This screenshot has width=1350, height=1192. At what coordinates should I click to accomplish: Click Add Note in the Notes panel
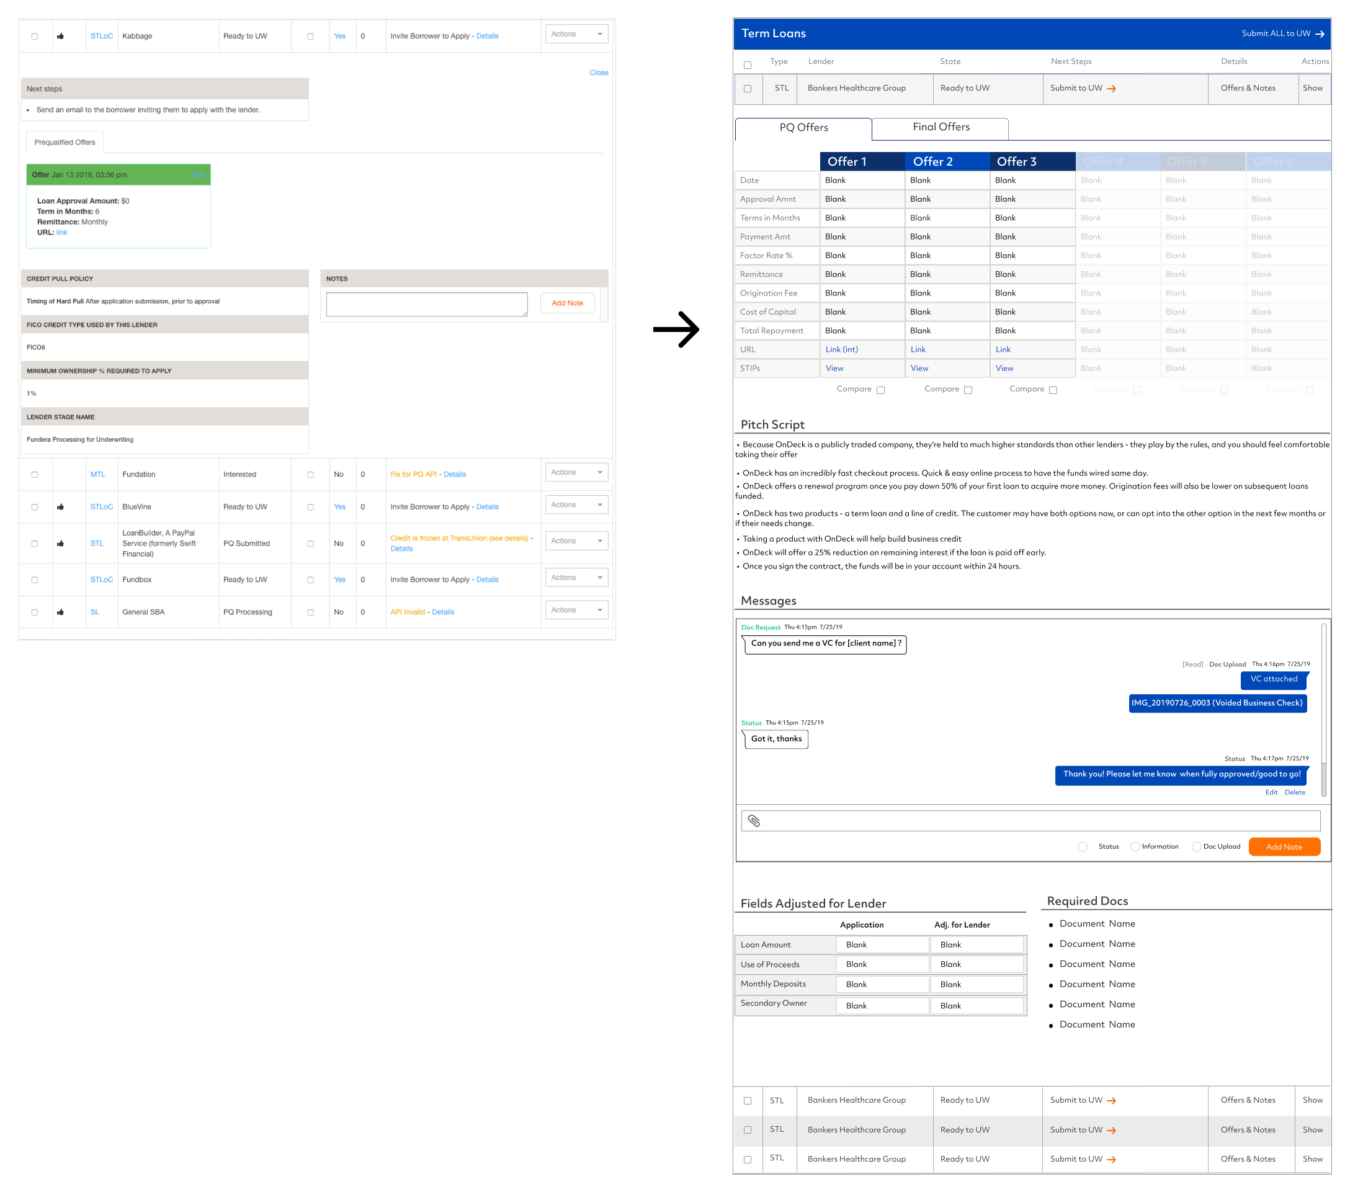pyautogui.click(x=567, y=303)
